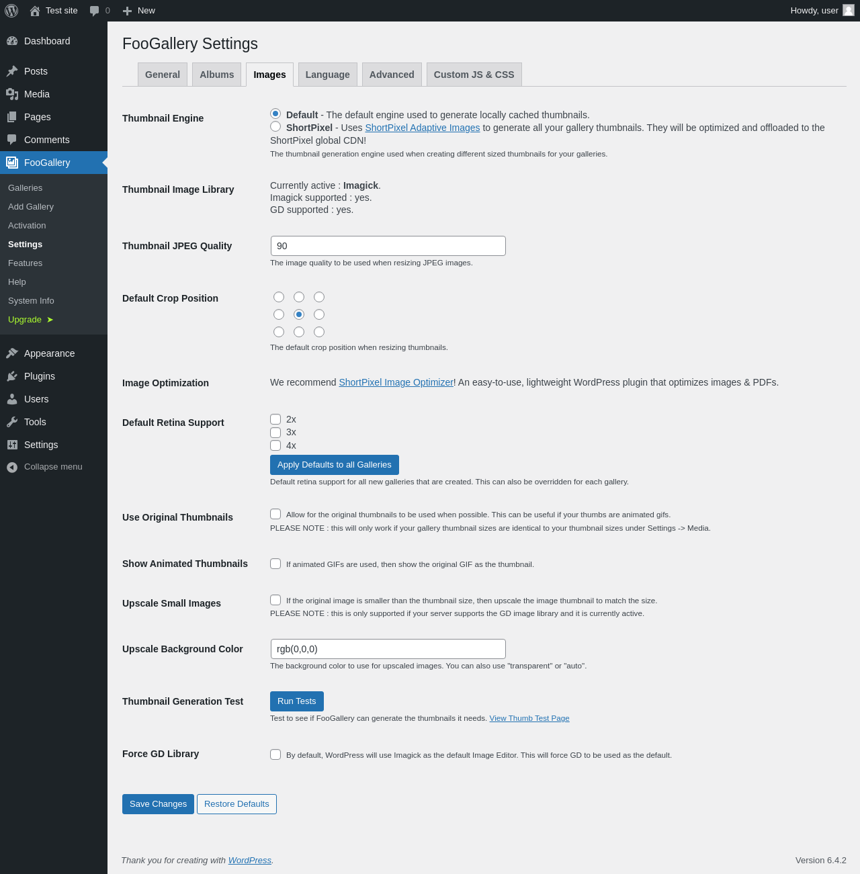Viewport: 860px width, 874px height.
Task: Click the Upgrade submenu link
Action: click(x=54, y=320)
